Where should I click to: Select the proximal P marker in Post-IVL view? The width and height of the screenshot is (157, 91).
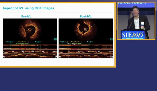tap(111, 57)
